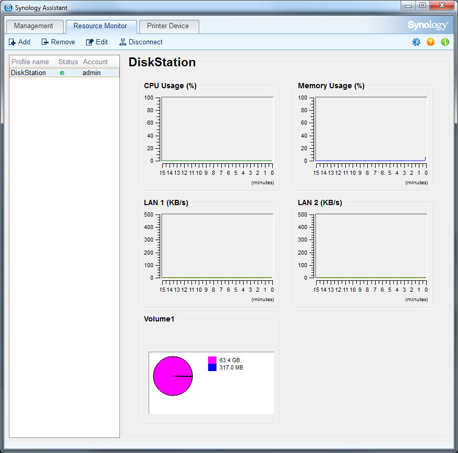
Task: Sort by Account column header
Action: tap(100, 62)
